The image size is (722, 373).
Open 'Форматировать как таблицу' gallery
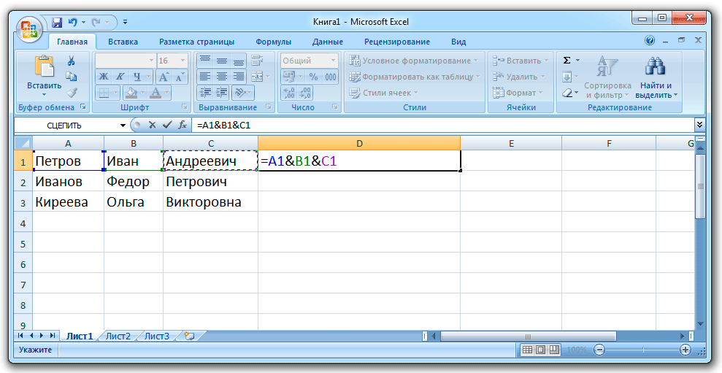tap(414, 77)
